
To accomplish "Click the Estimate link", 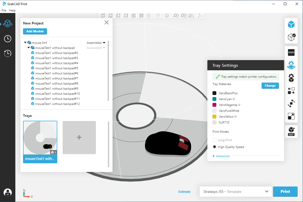I will point(184,192).
